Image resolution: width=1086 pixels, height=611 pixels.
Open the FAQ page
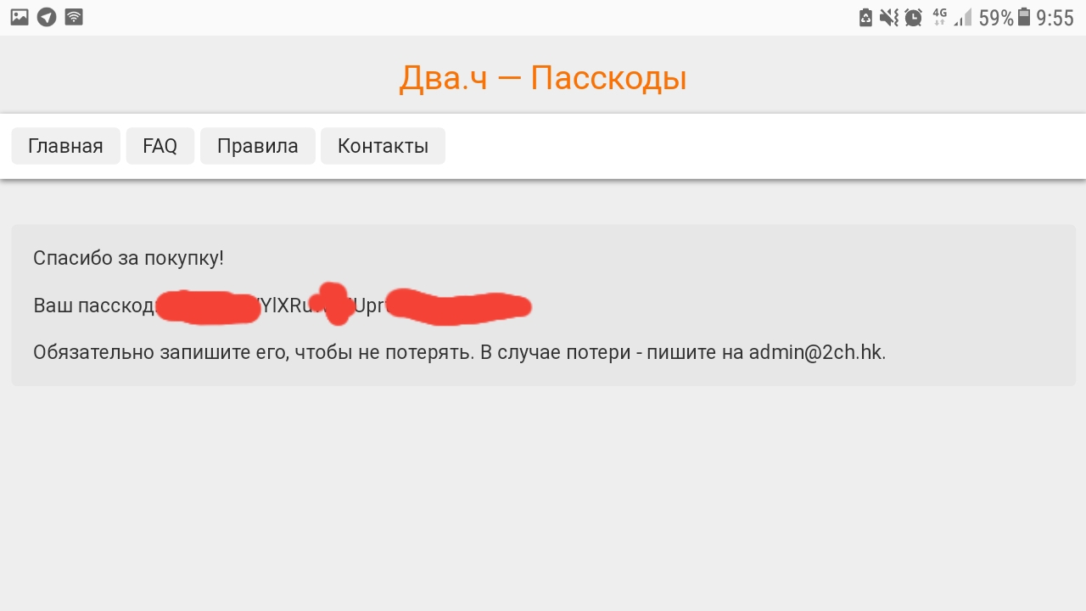click(160, 146)
